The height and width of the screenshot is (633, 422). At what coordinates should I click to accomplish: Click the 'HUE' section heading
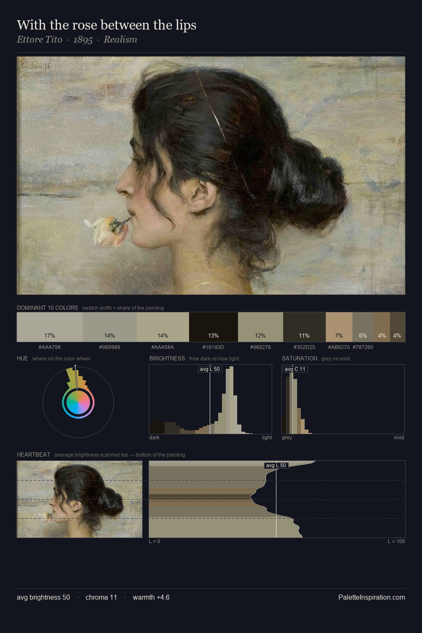coord(22,358)
